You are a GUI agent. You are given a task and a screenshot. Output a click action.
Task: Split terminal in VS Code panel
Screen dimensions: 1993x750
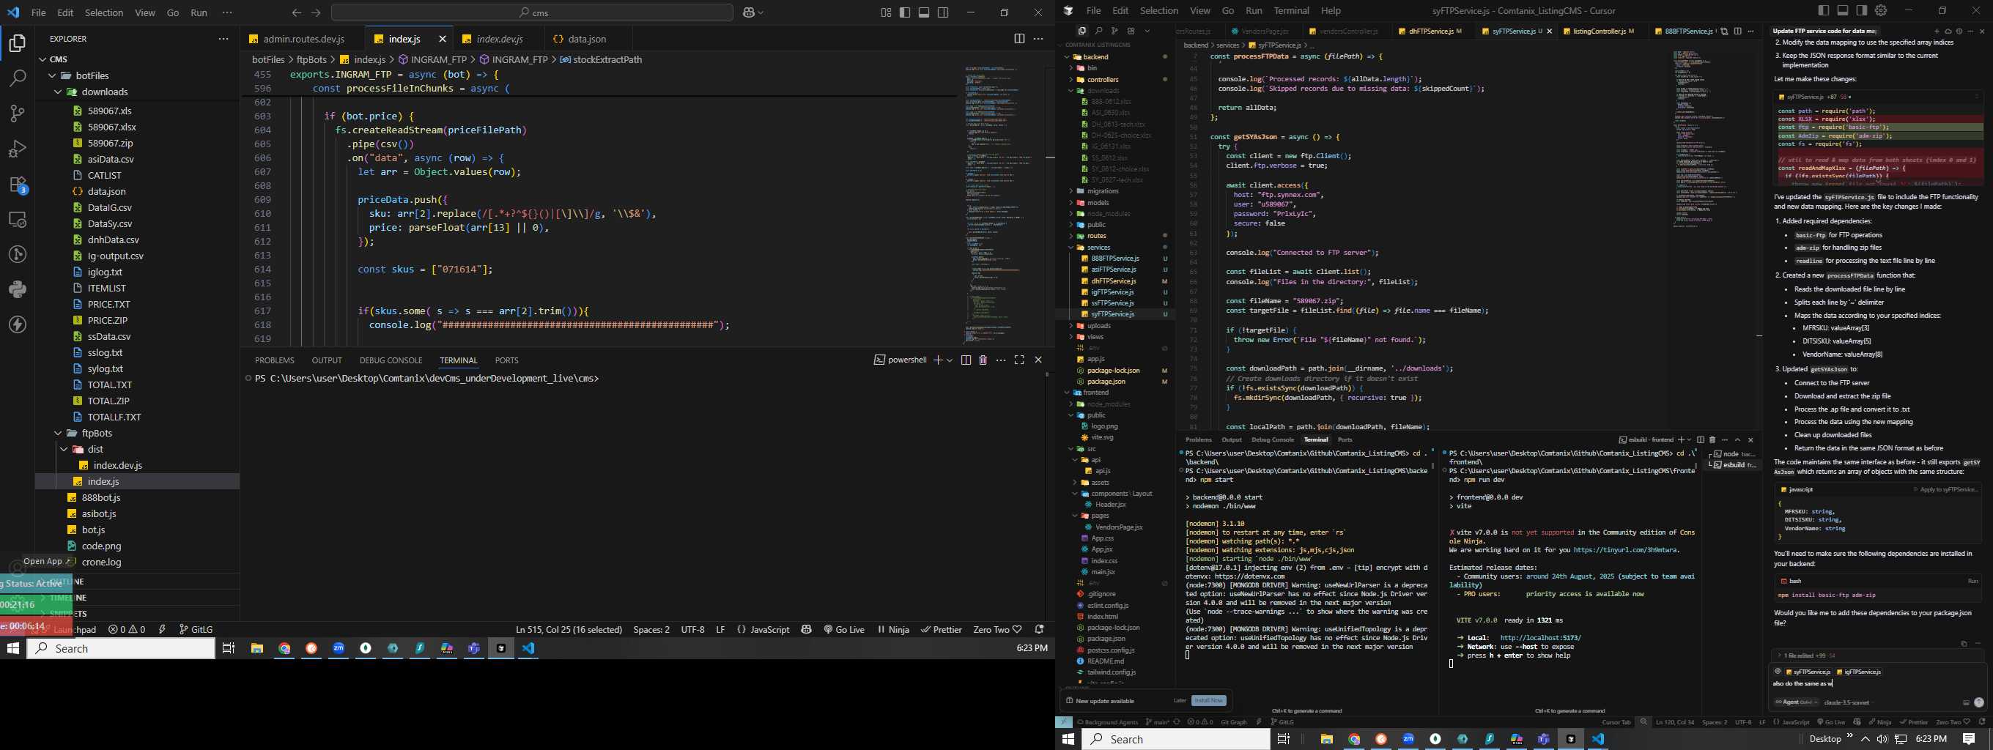[x=966, y=360]
